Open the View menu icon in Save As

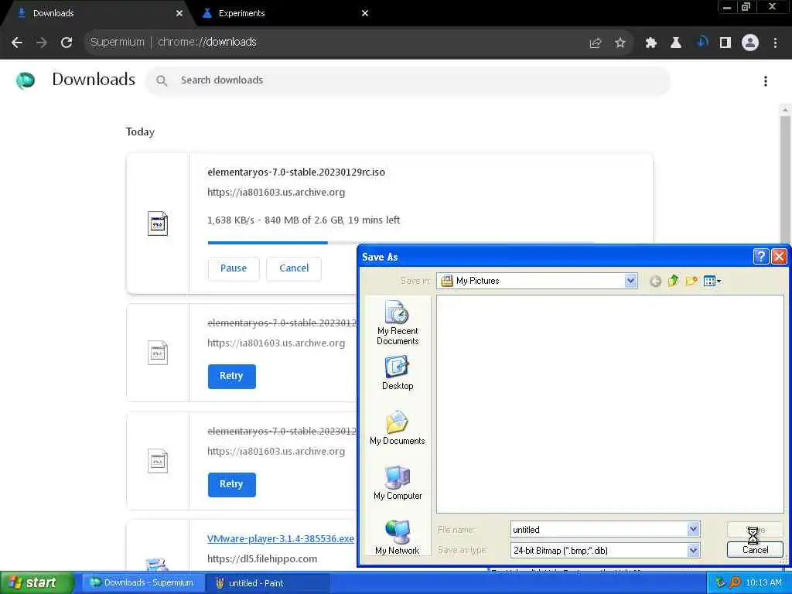pos(712,281)
